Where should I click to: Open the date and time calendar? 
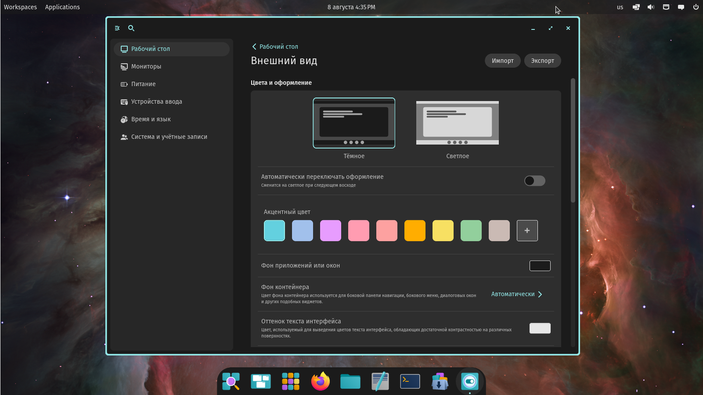click(x=351, y=7)
